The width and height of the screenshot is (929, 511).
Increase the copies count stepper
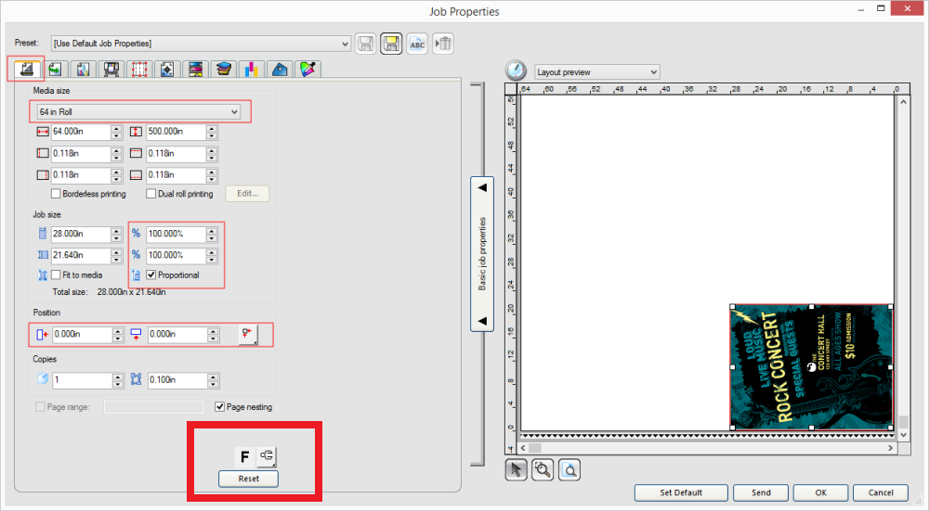tap(118, 377)
